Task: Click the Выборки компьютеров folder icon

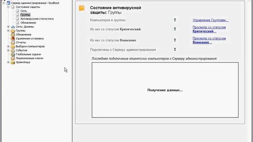Action: pyautogui.click(x=13, y=47)
